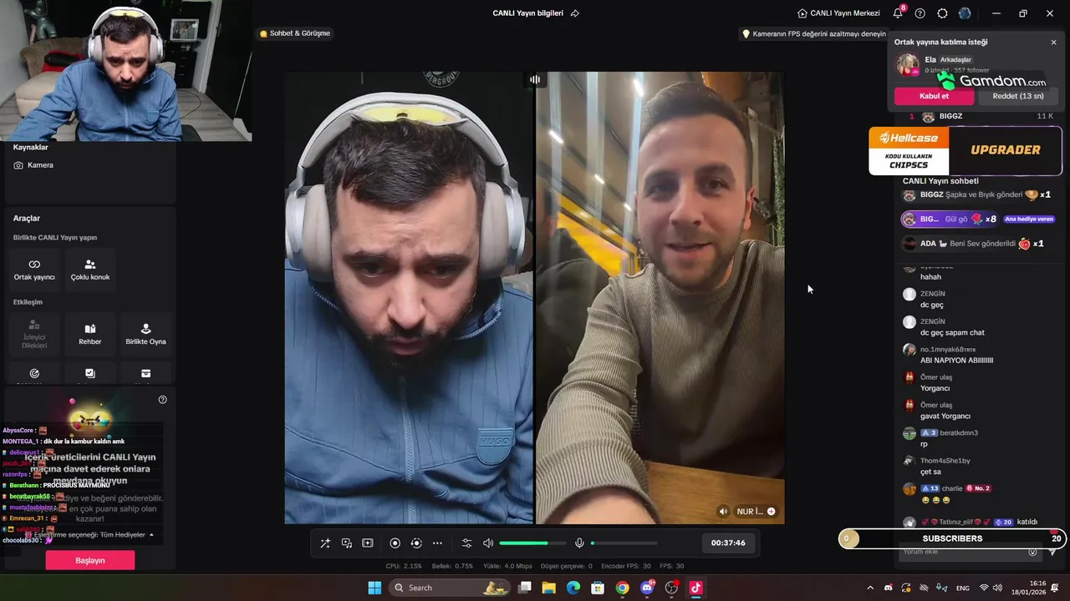Open the Windows Start menu
The width and height of the screenshot is (1070, 601).
point(374,588)
